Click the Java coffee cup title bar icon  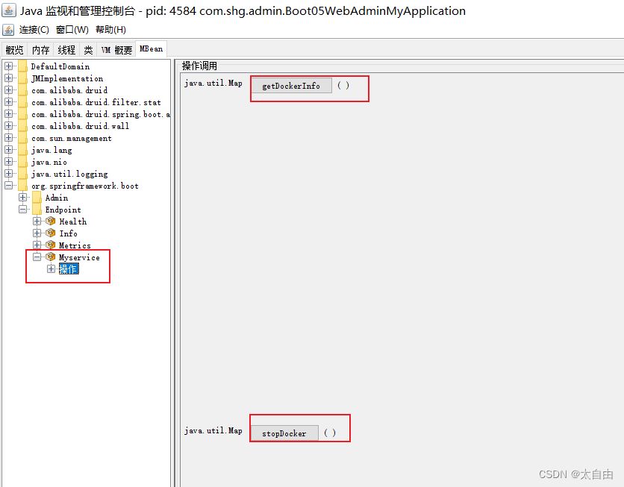click(10, 10)
